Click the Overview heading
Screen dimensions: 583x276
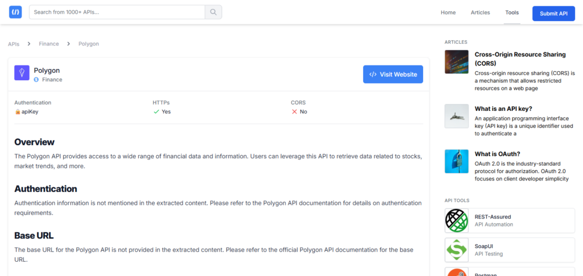(x=34, y=142)
